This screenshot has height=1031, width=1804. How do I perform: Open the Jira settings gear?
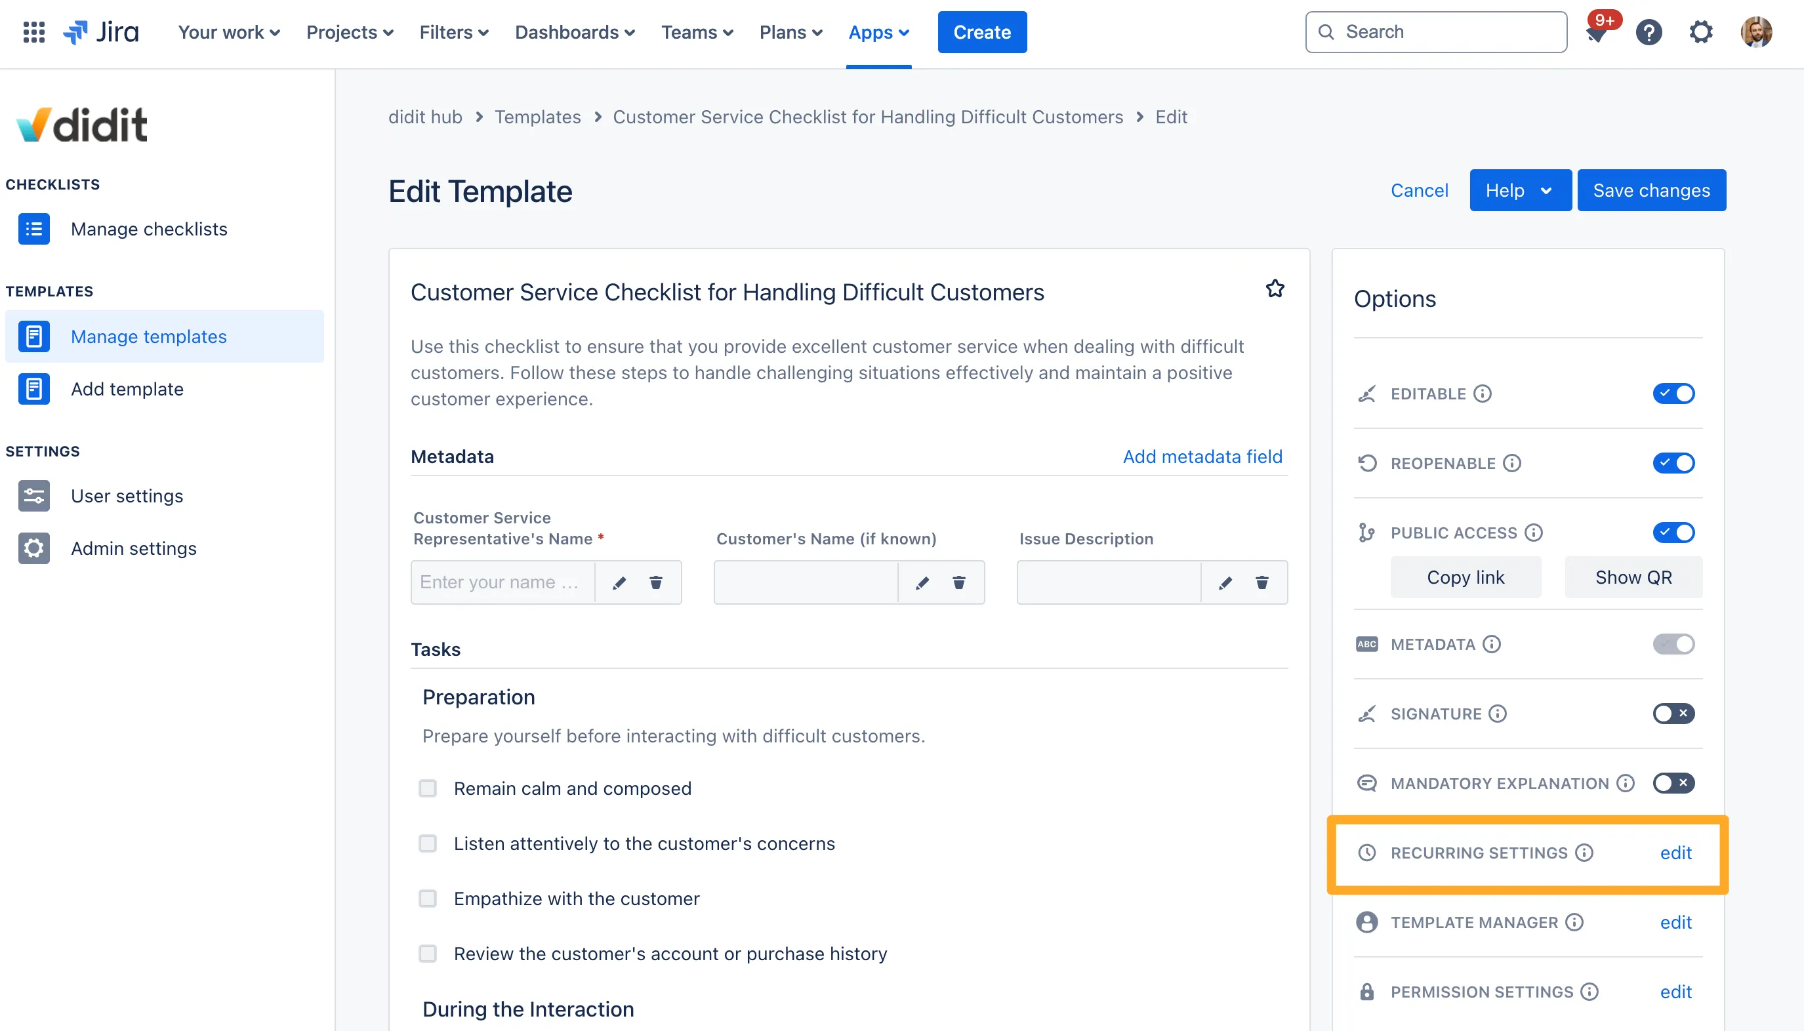[1700, 33]
